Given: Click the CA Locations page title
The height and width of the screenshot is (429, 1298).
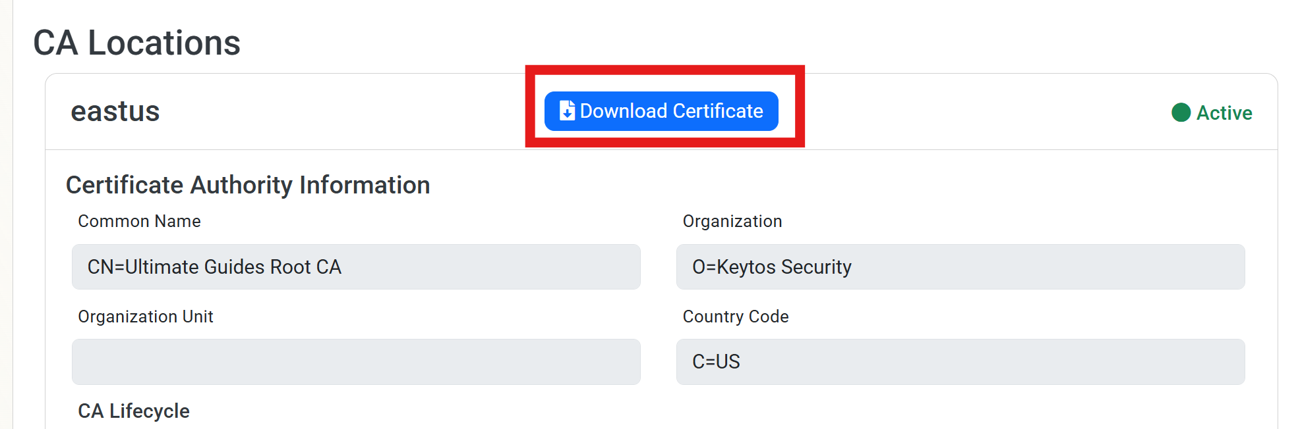Looking at the screenshot, I should coord(137,43).
